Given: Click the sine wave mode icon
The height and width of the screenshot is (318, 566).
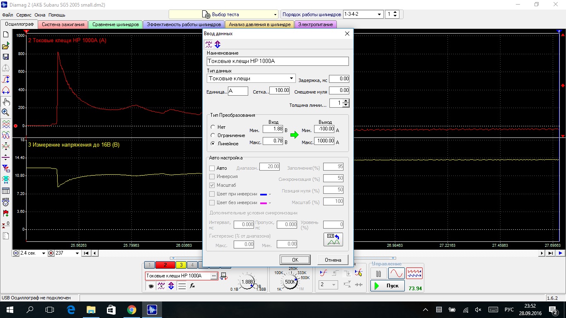Looking at the screenshot, I should (x=396, y=274).
